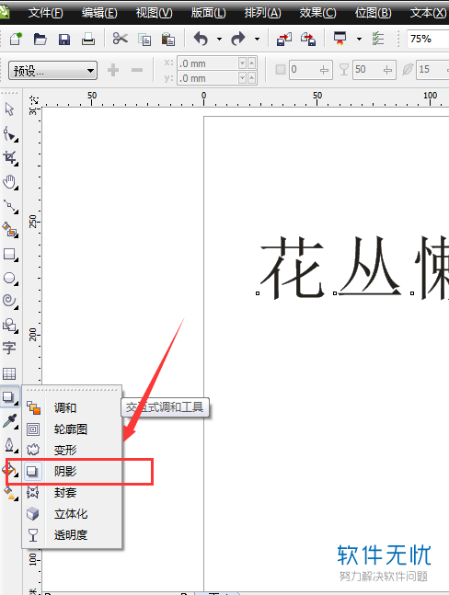Select the Ellipse tool
The width and height of the screenshot is (449, 595).
[x=10, y=278]
